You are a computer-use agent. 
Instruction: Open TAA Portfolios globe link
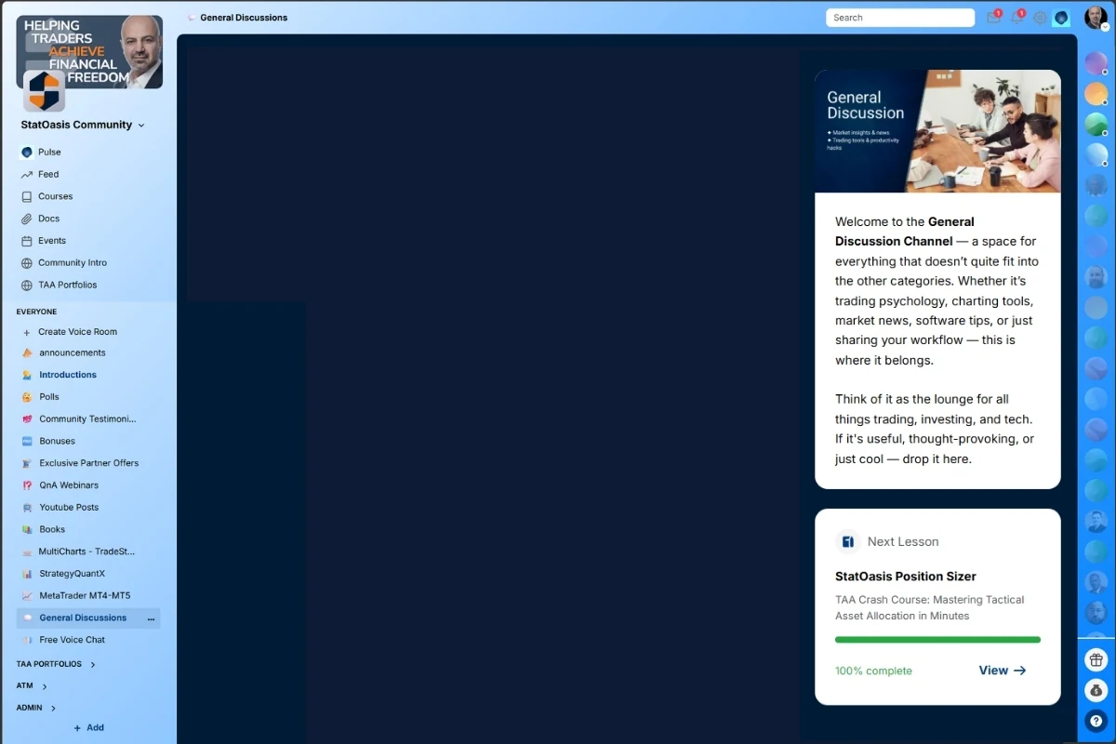(67, 285)
